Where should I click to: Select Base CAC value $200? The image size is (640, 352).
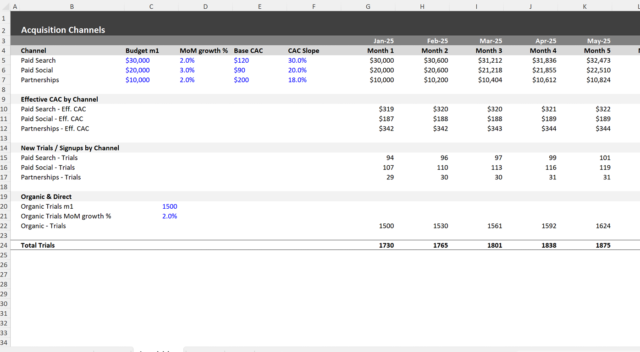click(241, 80)
